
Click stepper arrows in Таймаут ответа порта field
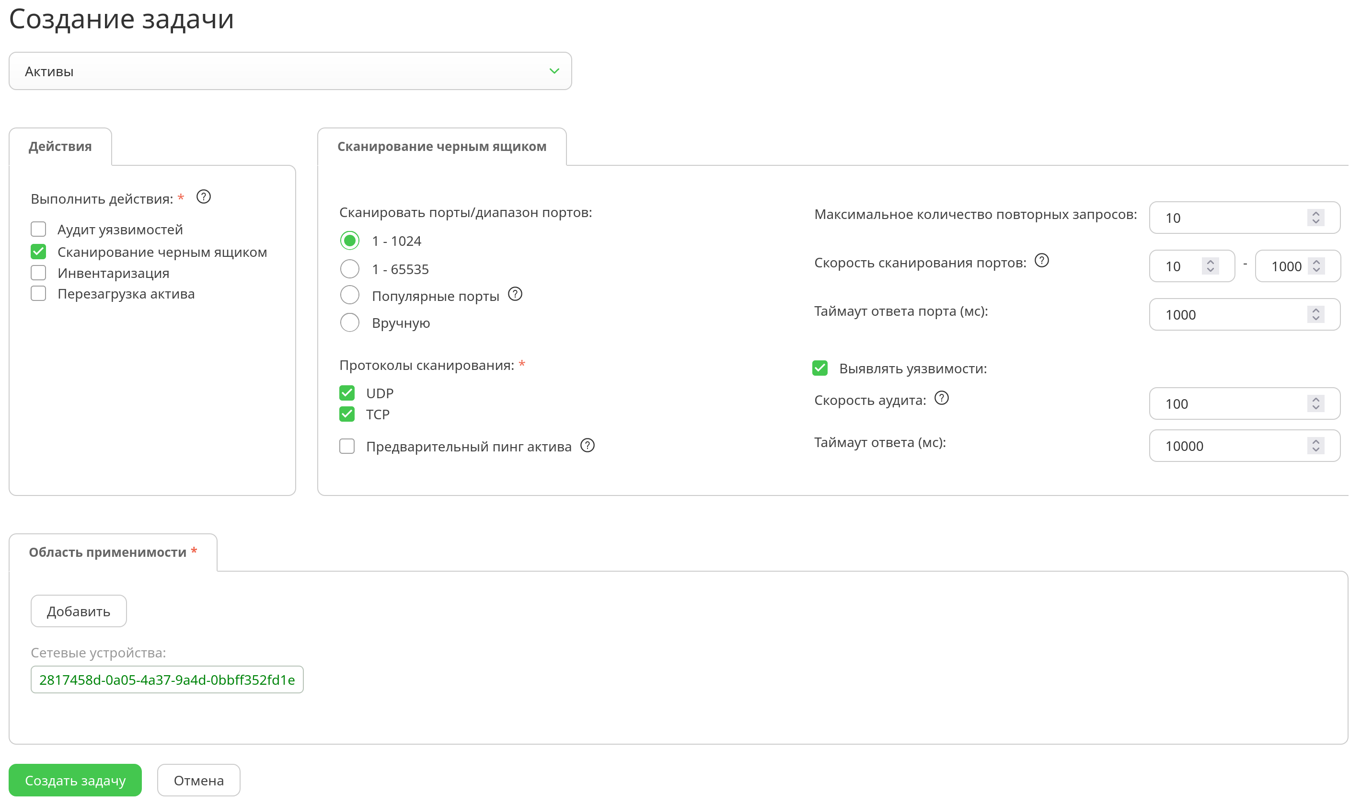[1315, 314]
